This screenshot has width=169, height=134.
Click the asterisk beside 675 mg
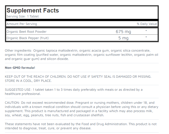[146, 31]
